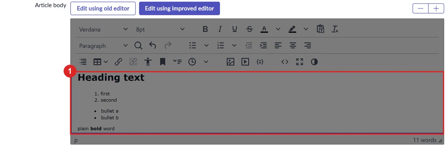Click the plus button above the editor
The height and width of the screenshot is (146, 446).
click(x=436, y=9)
